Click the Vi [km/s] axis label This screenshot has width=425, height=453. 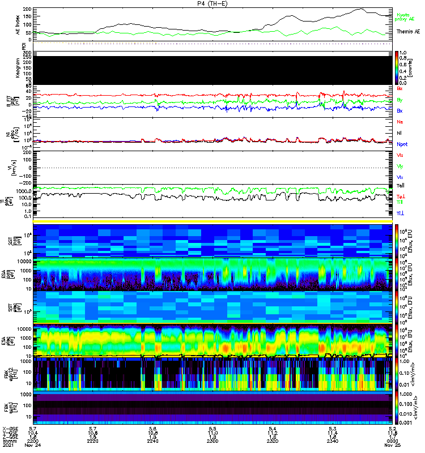[13, 168]
